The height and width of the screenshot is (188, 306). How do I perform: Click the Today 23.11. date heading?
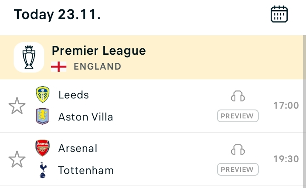point(57,14)
